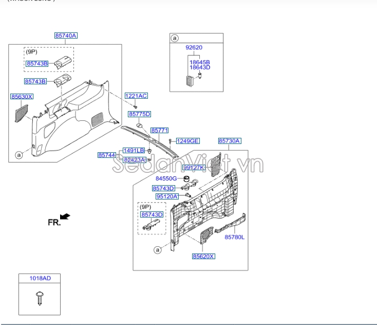The height and width of the screenshot is (325, 377).
Task: Click the 84550G part number text
Action: tap(166, 178)
